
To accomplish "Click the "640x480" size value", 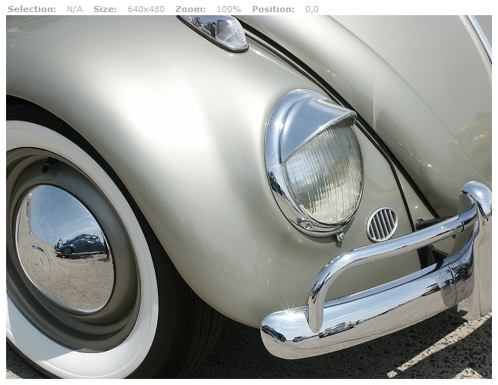I will [146, 9].
